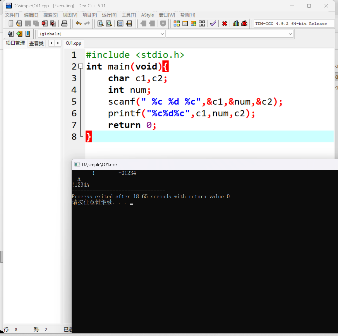Click the 'int num;' declaration line
The width and height of the screenshot is (338, 336).
[x=129, y=90]
